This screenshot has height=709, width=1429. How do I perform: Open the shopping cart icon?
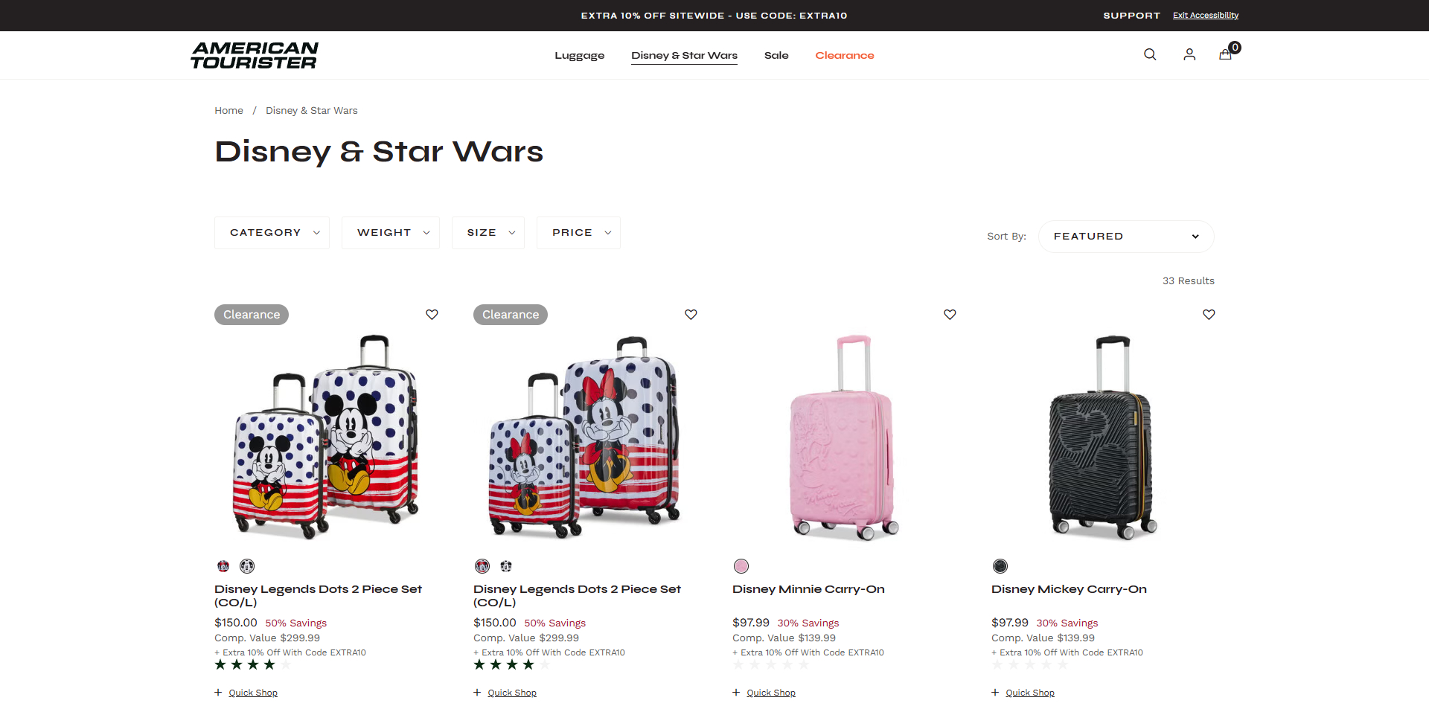tap(1225, 54)
